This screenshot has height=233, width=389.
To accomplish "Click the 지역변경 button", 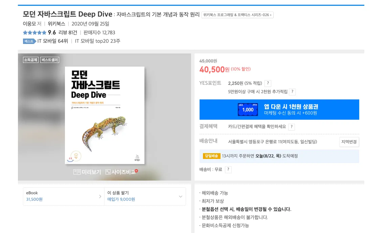I will 349,142.
